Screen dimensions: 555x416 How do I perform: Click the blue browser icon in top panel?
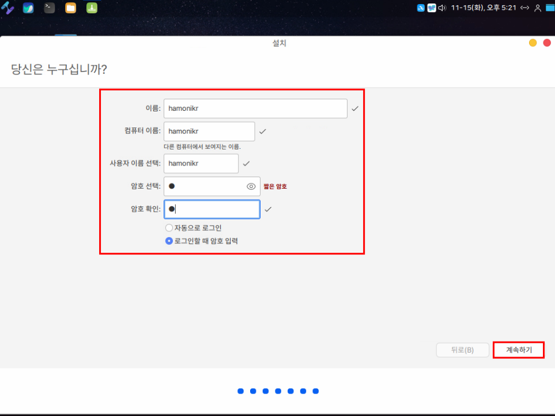tap(28, 8)
